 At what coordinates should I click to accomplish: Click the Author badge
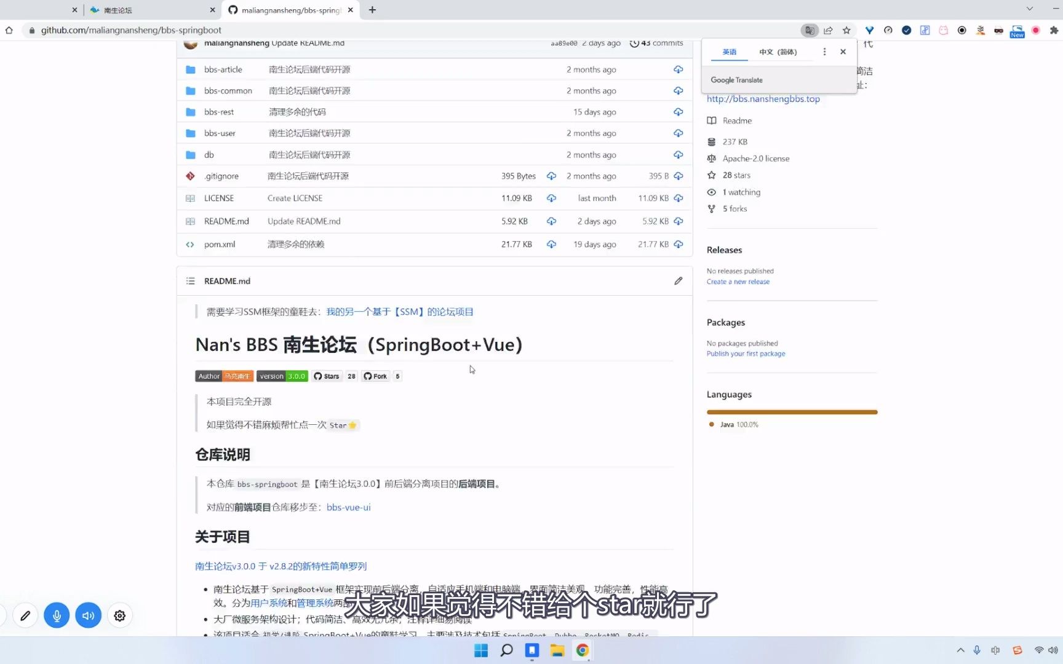(x=224, y=376)
